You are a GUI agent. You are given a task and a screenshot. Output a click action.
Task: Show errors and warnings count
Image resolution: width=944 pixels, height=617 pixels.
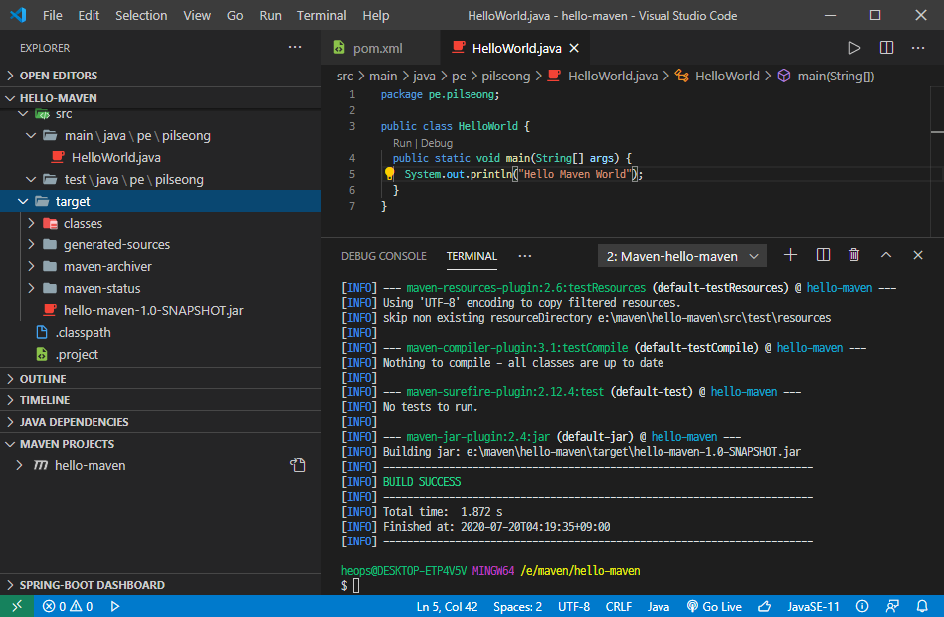click(x=68, y=606)
